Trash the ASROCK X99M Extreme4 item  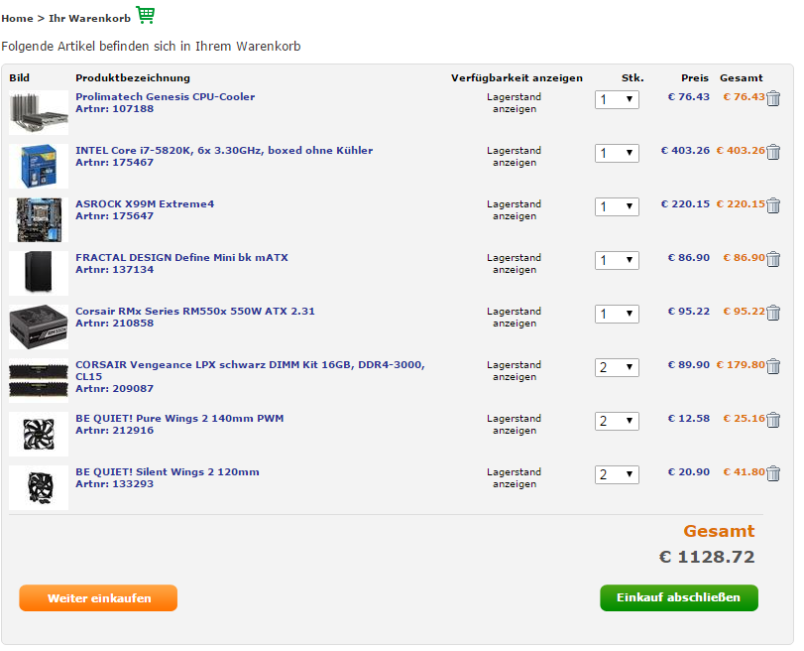pyautogui.click(x=773, y=205)
